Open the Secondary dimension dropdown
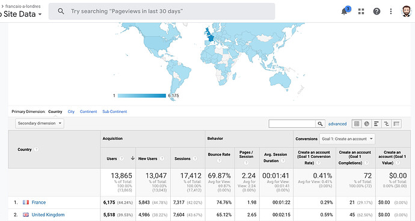This screenshot has width=415, height=221. pos(40,124)
